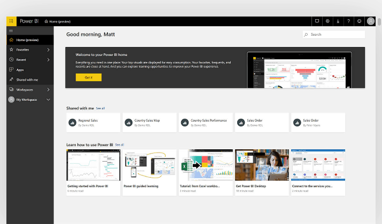Expand the Recent flyout chevron
The image size is (382, 224).
pyautogui.click(x=48, y=60)
